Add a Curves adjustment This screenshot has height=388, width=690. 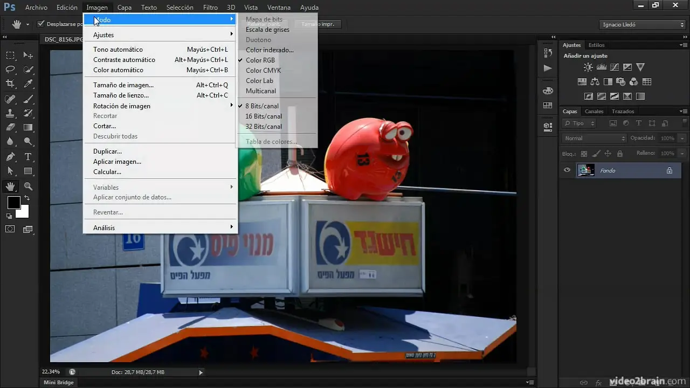(x=614, y=67)
